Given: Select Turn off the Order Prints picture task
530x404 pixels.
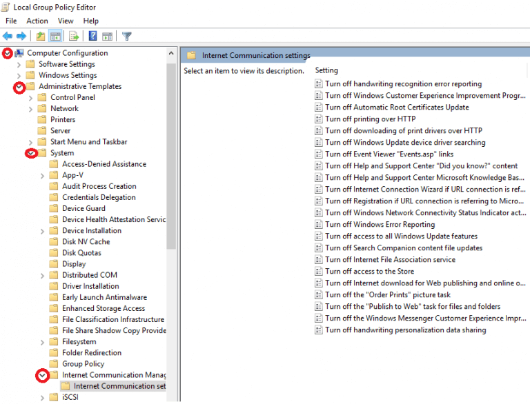Looking at the screenshot, I should (388, 294).
